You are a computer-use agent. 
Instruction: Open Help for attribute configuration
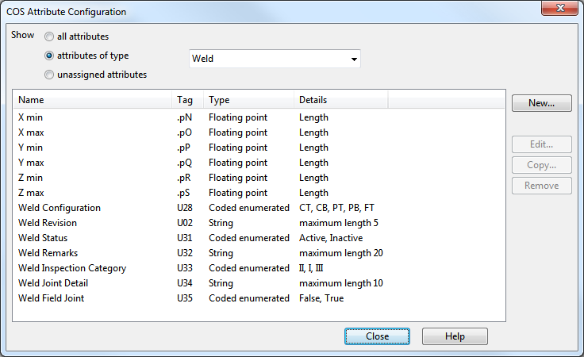[455, 336]
